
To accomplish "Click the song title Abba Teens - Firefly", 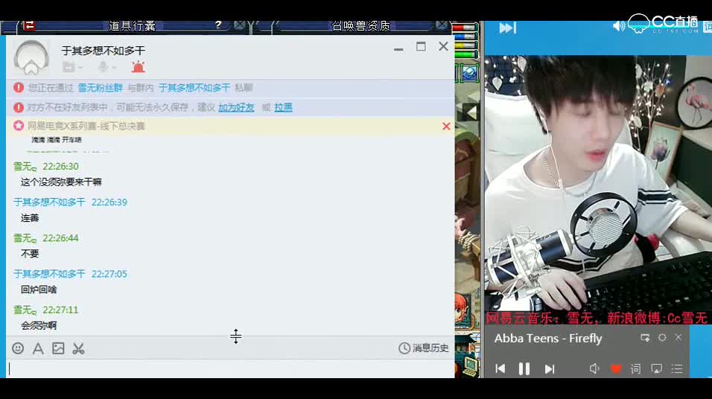I will 548,338.
